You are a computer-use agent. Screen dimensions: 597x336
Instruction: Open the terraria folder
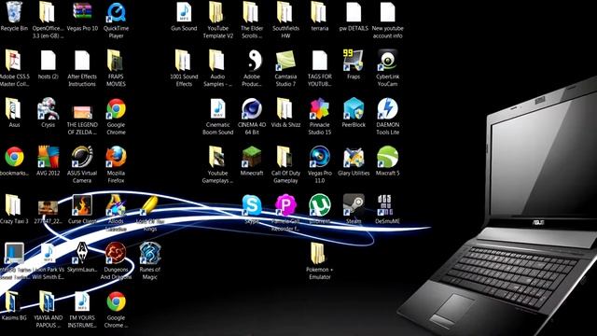point(319,12)
